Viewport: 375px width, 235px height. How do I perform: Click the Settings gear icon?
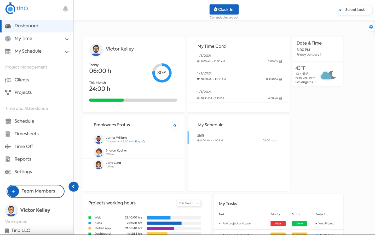tap(8, 172)
